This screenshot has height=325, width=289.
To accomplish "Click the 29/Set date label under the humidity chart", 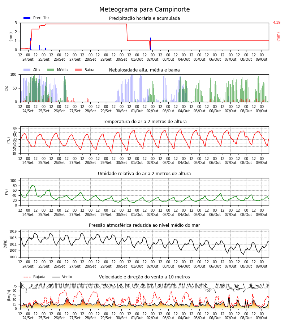I will 106,214.
